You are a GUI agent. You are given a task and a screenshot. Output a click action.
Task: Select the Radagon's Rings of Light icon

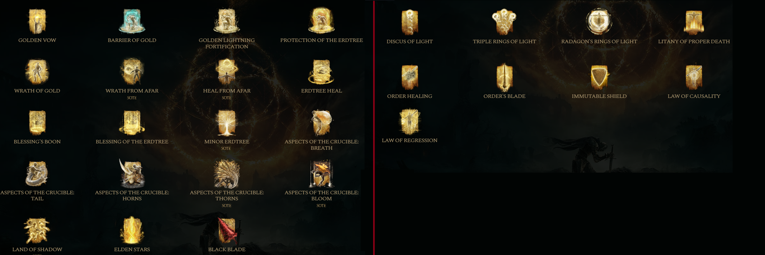(599, 22)
